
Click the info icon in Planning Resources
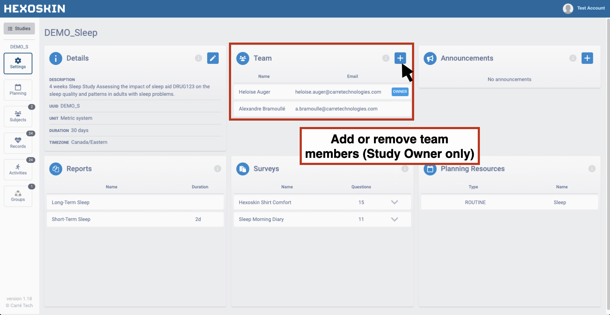592,169
